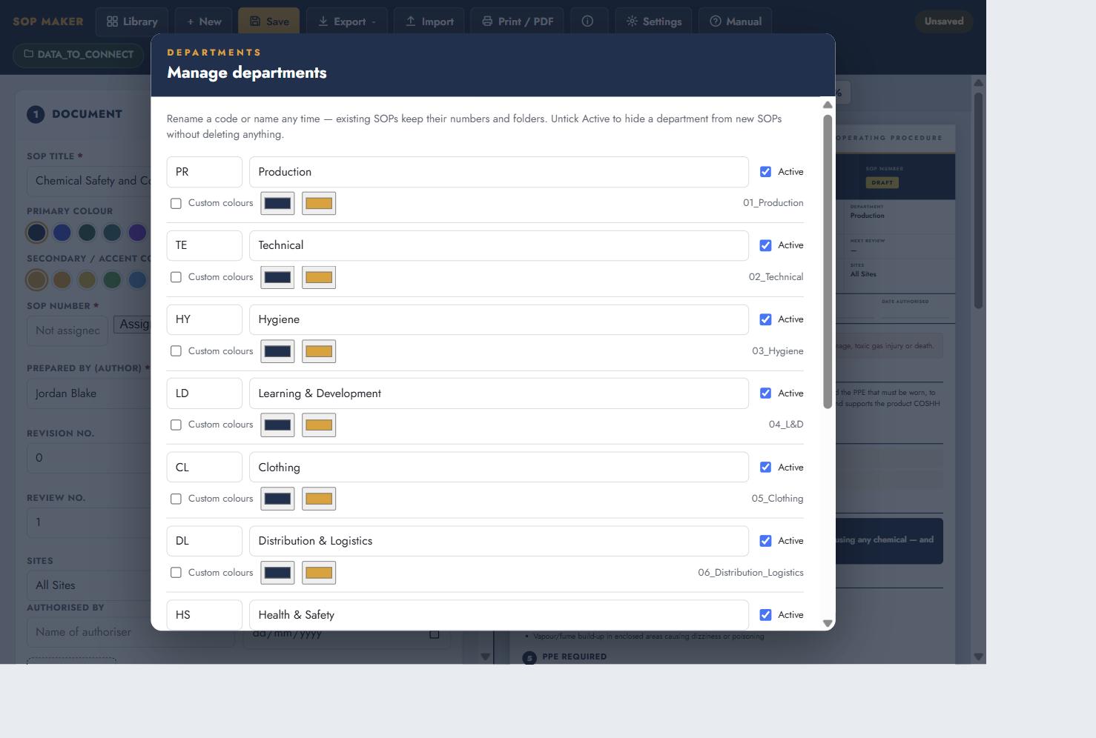Edit the CL department code field
The height and width of the screenshot is (738, 1096).
pos(205,468)
